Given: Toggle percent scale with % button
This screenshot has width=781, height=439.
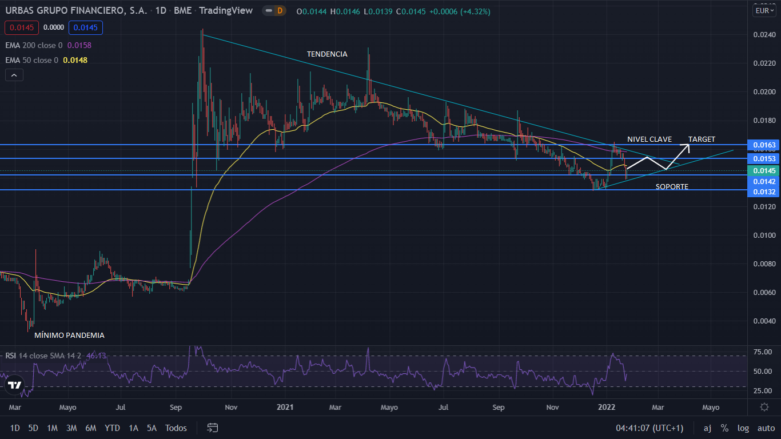Looking at the screenshot, I should pos(724,428).
